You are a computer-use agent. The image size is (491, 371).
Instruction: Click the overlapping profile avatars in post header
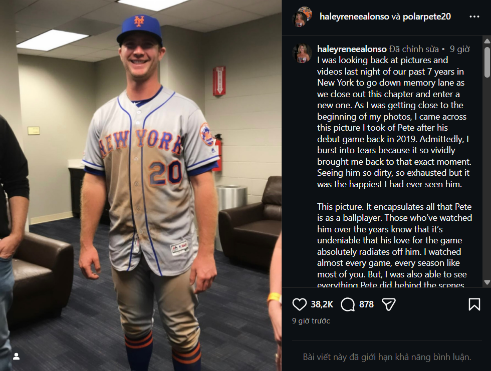click(x=302, y=17)
